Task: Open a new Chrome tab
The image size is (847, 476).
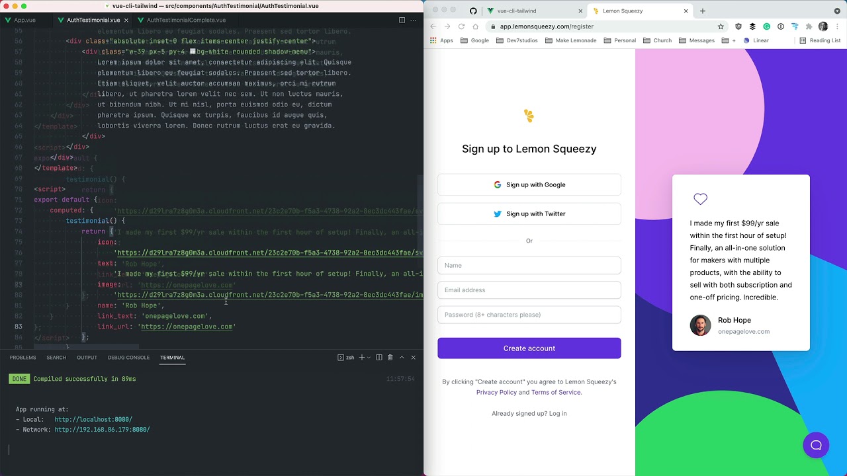Action: coord(703,11)
